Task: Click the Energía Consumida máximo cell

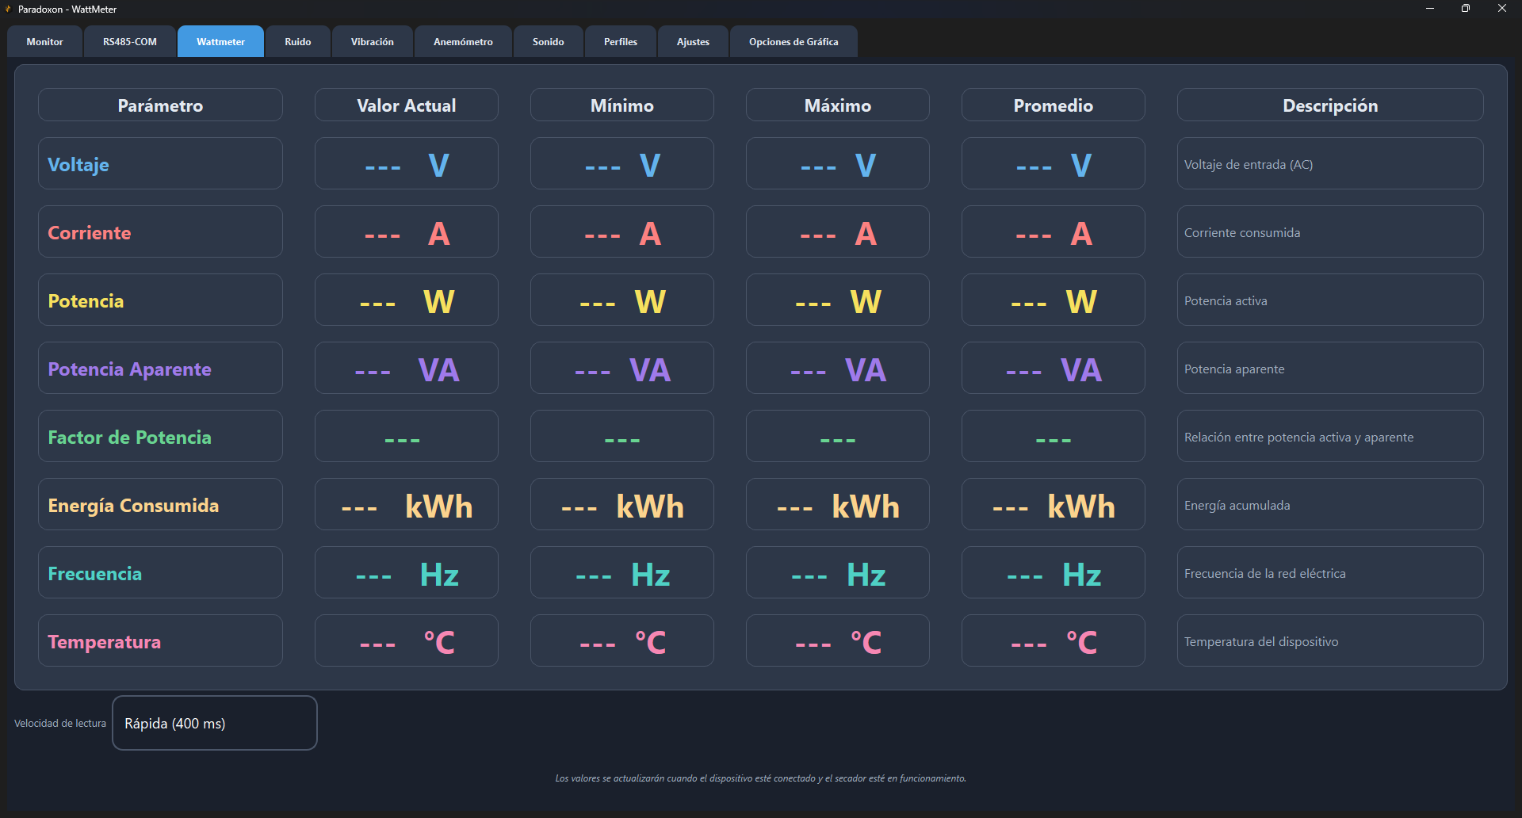Action: click(838, 505)
